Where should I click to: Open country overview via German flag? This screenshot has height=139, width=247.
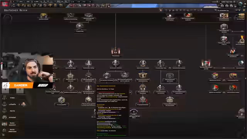5,4
